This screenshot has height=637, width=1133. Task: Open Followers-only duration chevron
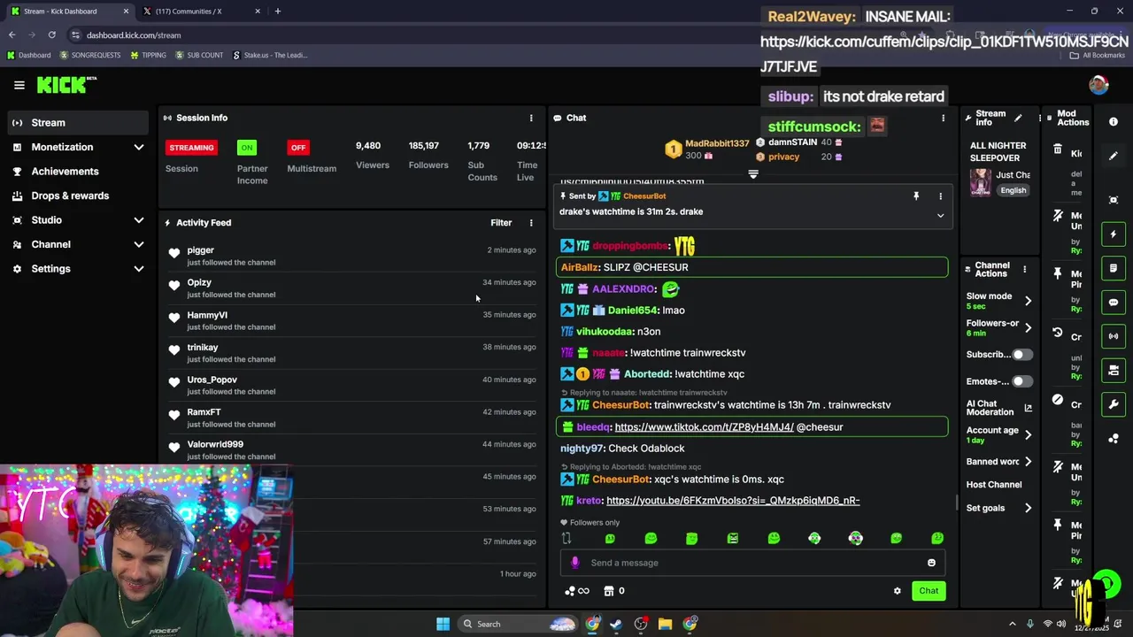[x=1028, y=327]
